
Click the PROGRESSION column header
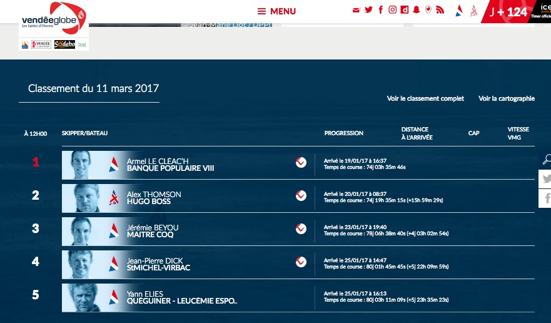344,133
